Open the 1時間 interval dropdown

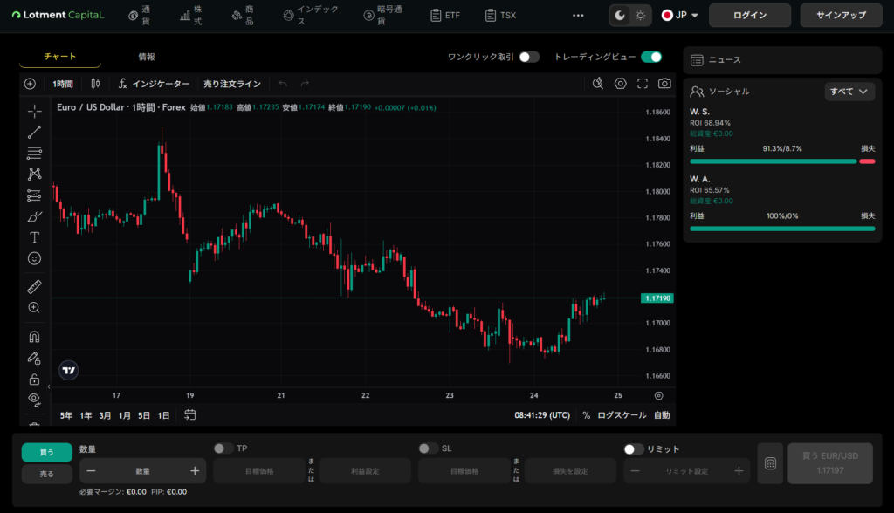tap(63, 84)
